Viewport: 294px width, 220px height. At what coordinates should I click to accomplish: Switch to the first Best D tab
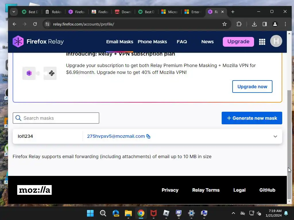tap(30, 12)
